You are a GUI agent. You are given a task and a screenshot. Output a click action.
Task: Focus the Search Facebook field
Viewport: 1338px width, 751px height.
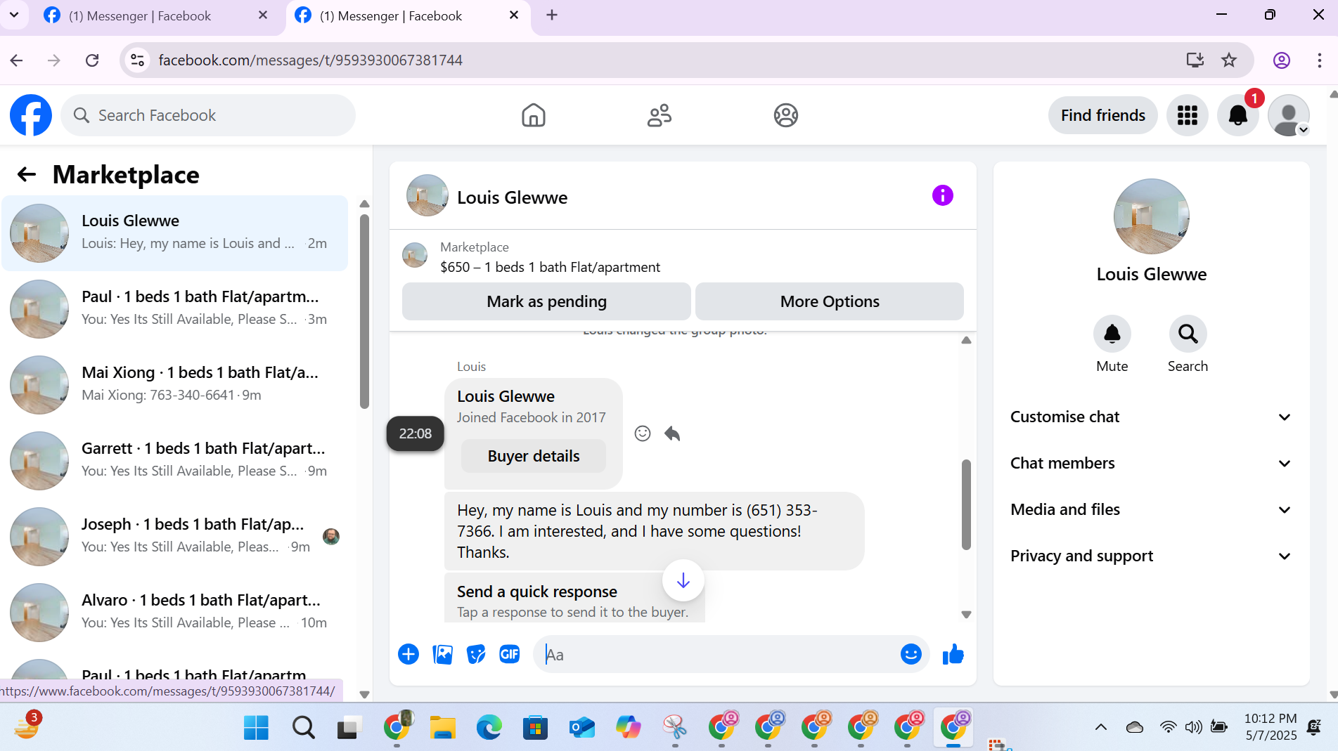[208, 115]
